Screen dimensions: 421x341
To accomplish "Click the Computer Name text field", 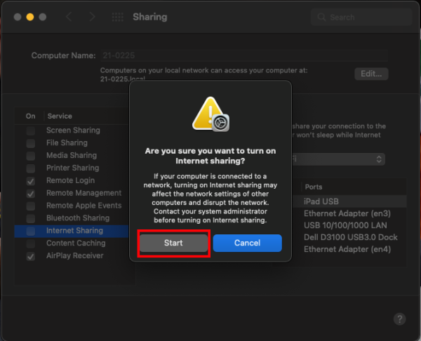I will point(244,55).
